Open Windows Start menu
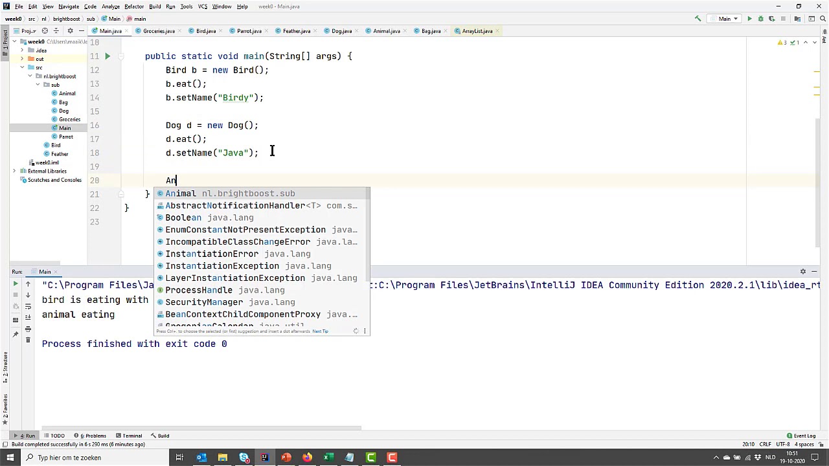Viewport: 829px width, 466px height. (10, 458)
